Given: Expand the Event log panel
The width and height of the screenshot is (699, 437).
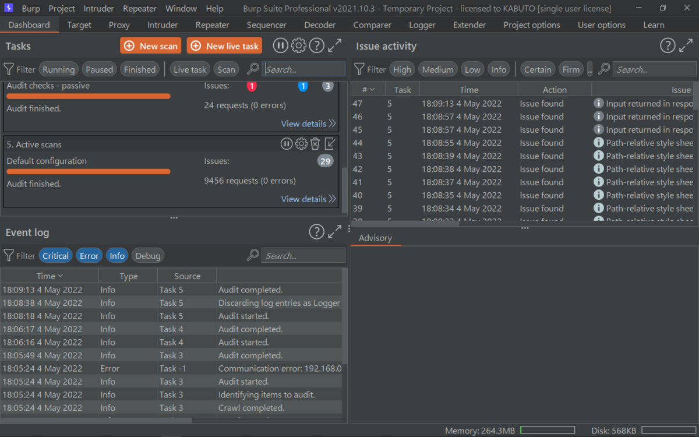Looking at the screenshot, I should (x=335, y=232).
